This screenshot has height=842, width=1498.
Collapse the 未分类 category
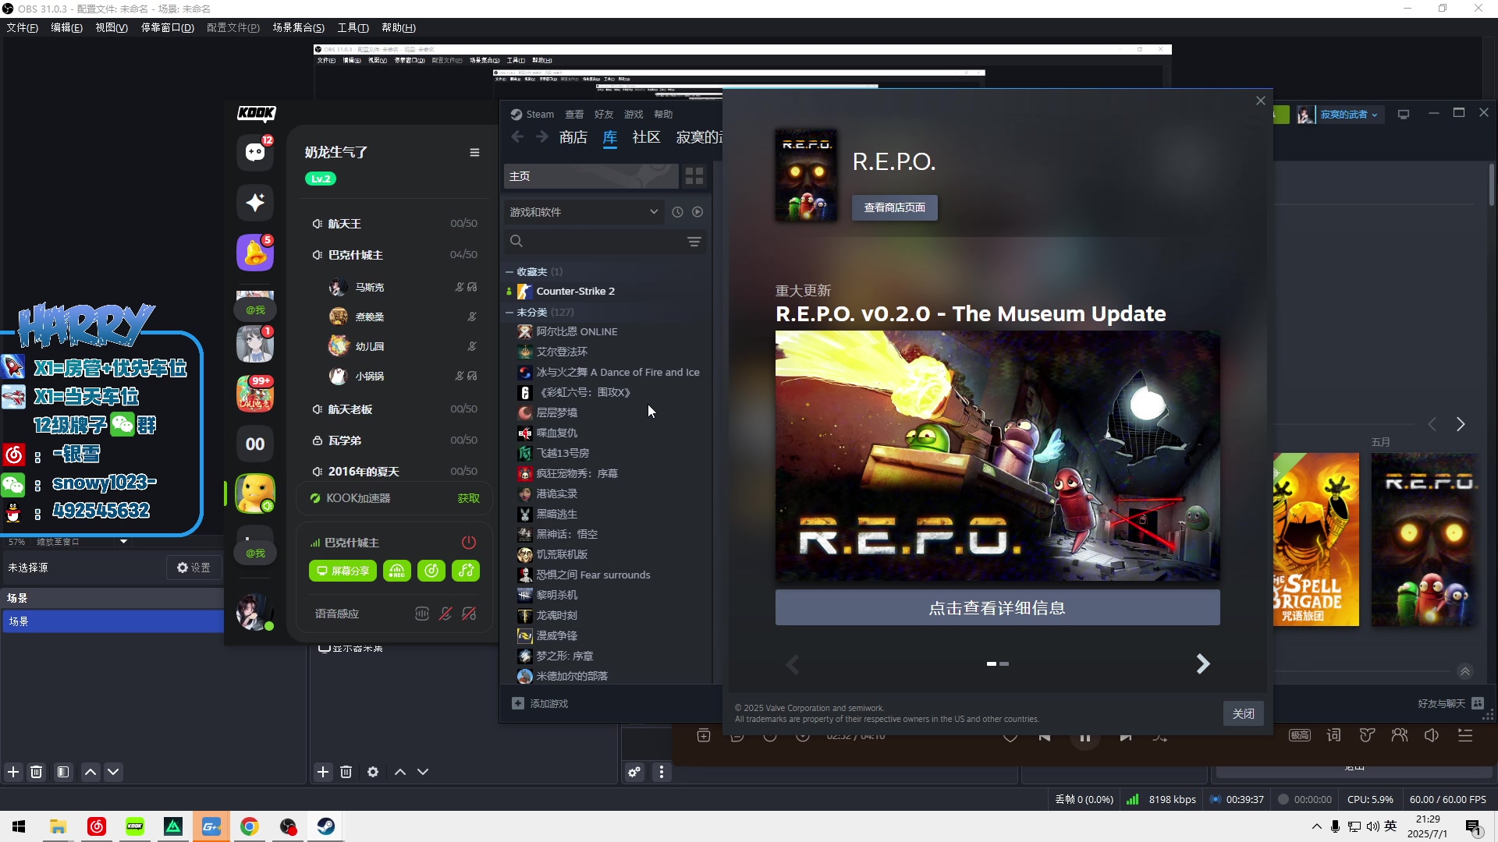tap(509, 313)
